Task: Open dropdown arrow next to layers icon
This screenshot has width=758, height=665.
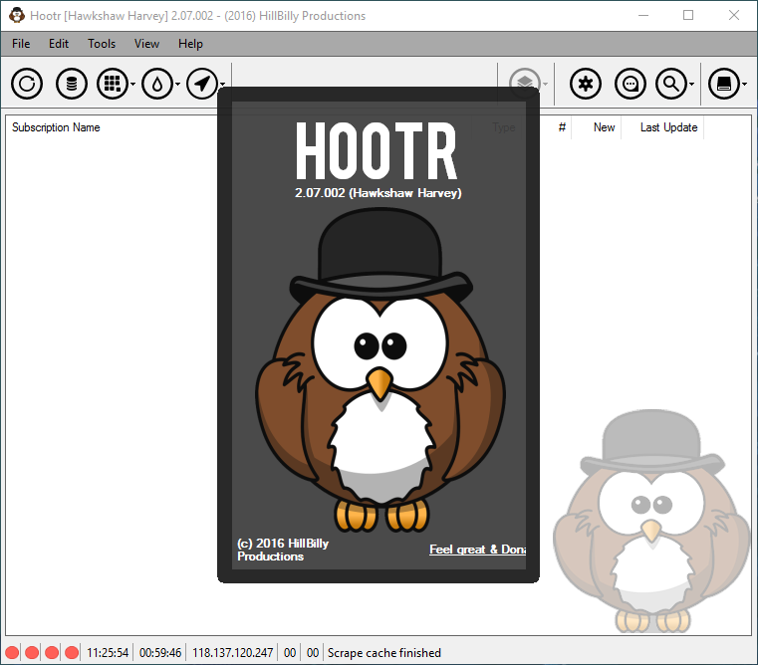Action: (x=545, y=84)
